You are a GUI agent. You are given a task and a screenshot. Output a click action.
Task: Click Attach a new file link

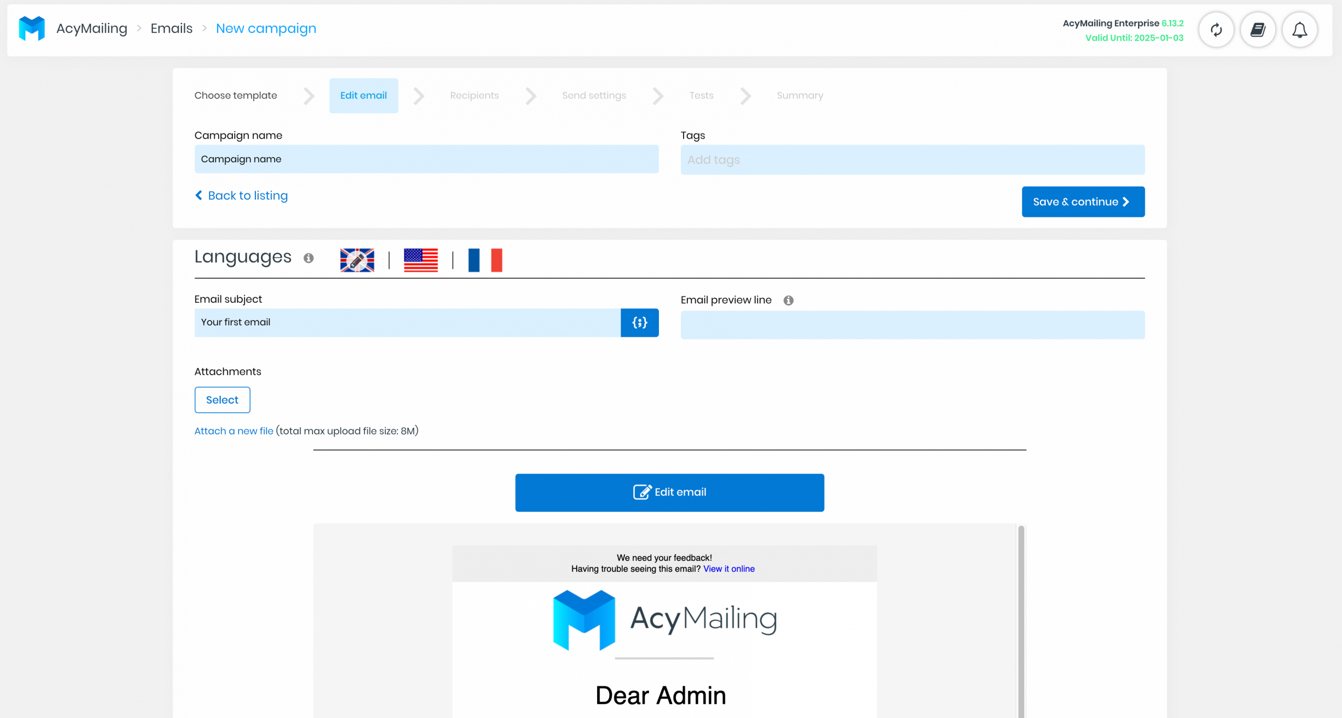point(234,431)
